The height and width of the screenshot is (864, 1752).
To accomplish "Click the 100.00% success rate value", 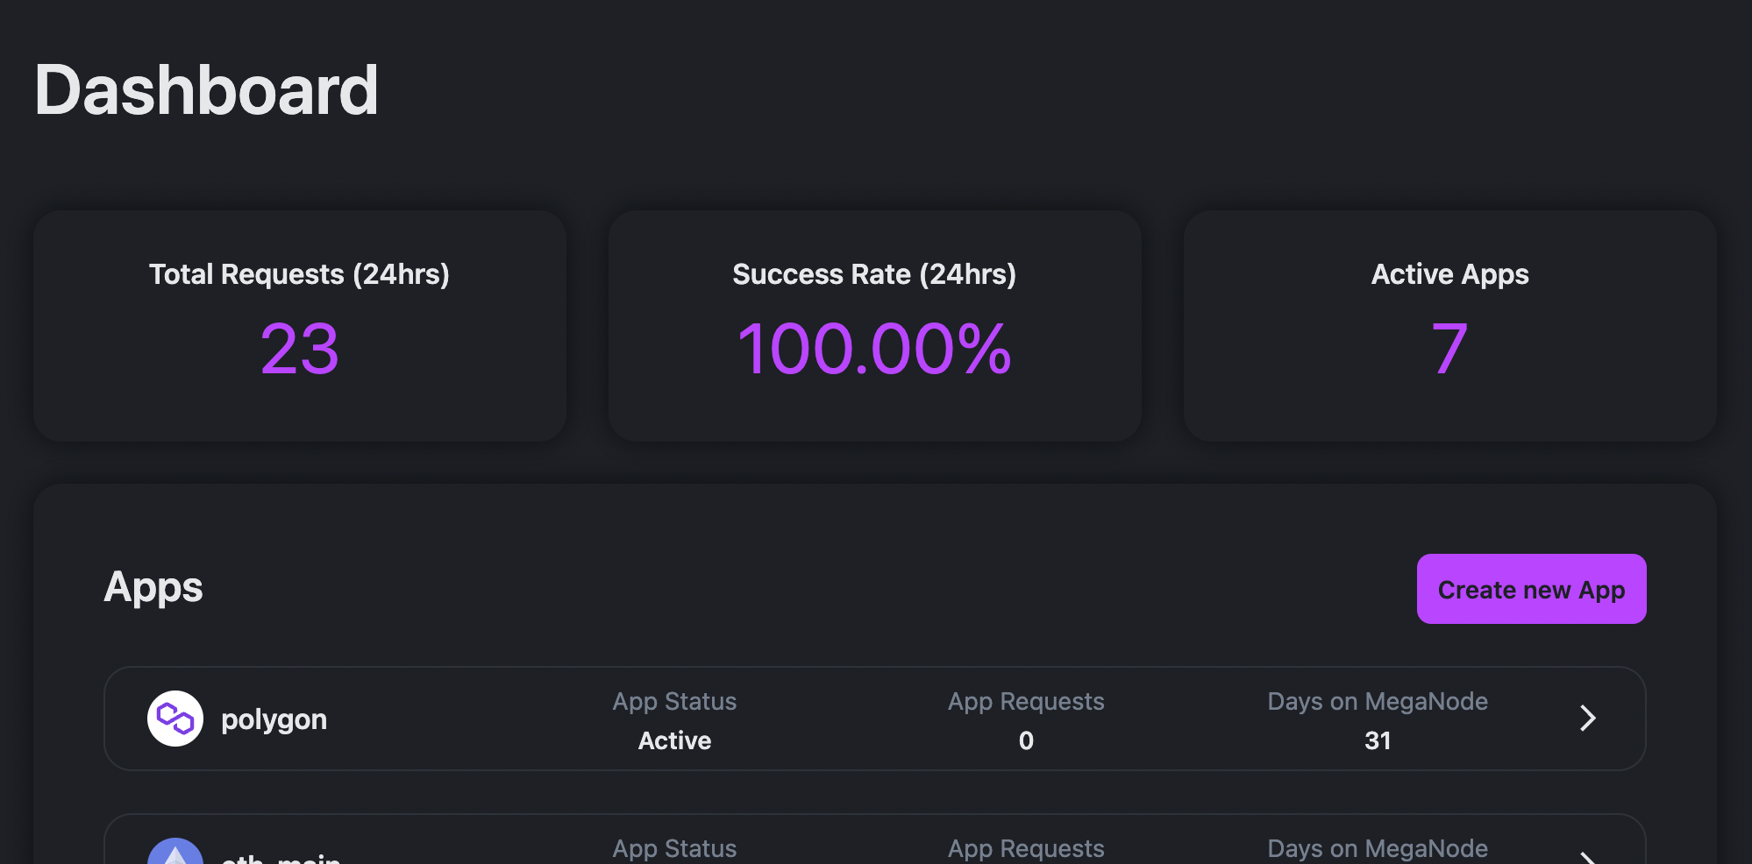I will [874, 349].
